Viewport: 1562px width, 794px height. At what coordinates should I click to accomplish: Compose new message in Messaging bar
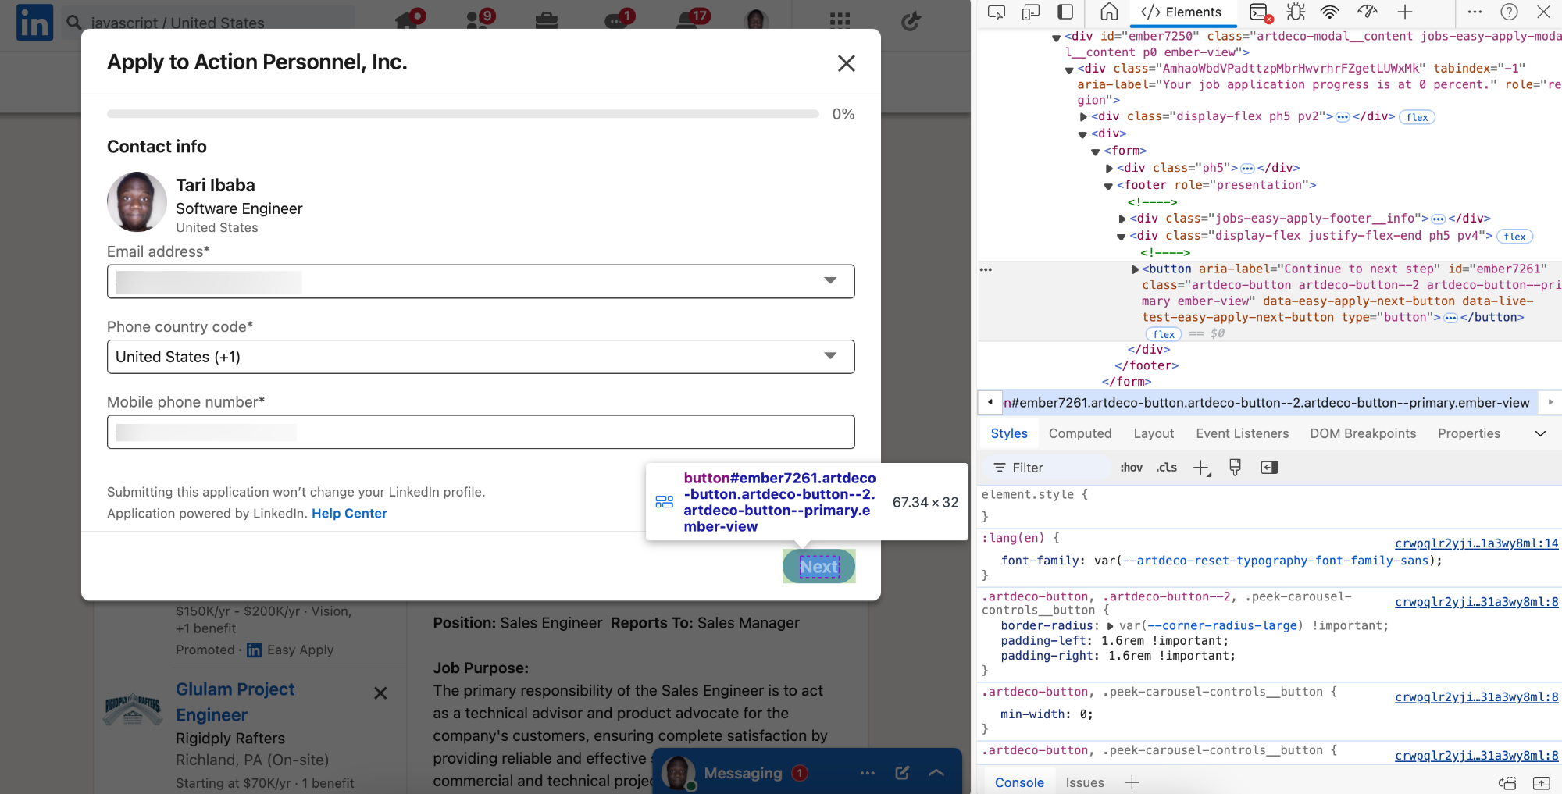(x=902, y=773)
